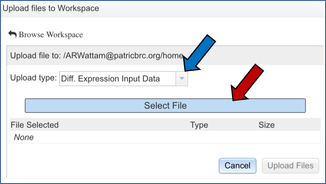
Task: Click the Diff. Expression Input Data field
Action: click(x=118, y=79)
